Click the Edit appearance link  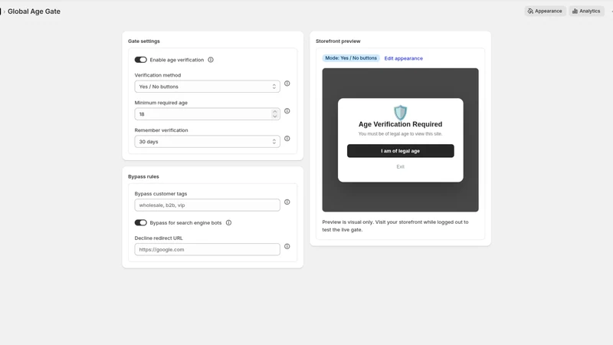404,58
